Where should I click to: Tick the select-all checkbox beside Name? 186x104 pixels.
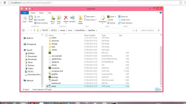pyautogui.click(x=46, y=35)
